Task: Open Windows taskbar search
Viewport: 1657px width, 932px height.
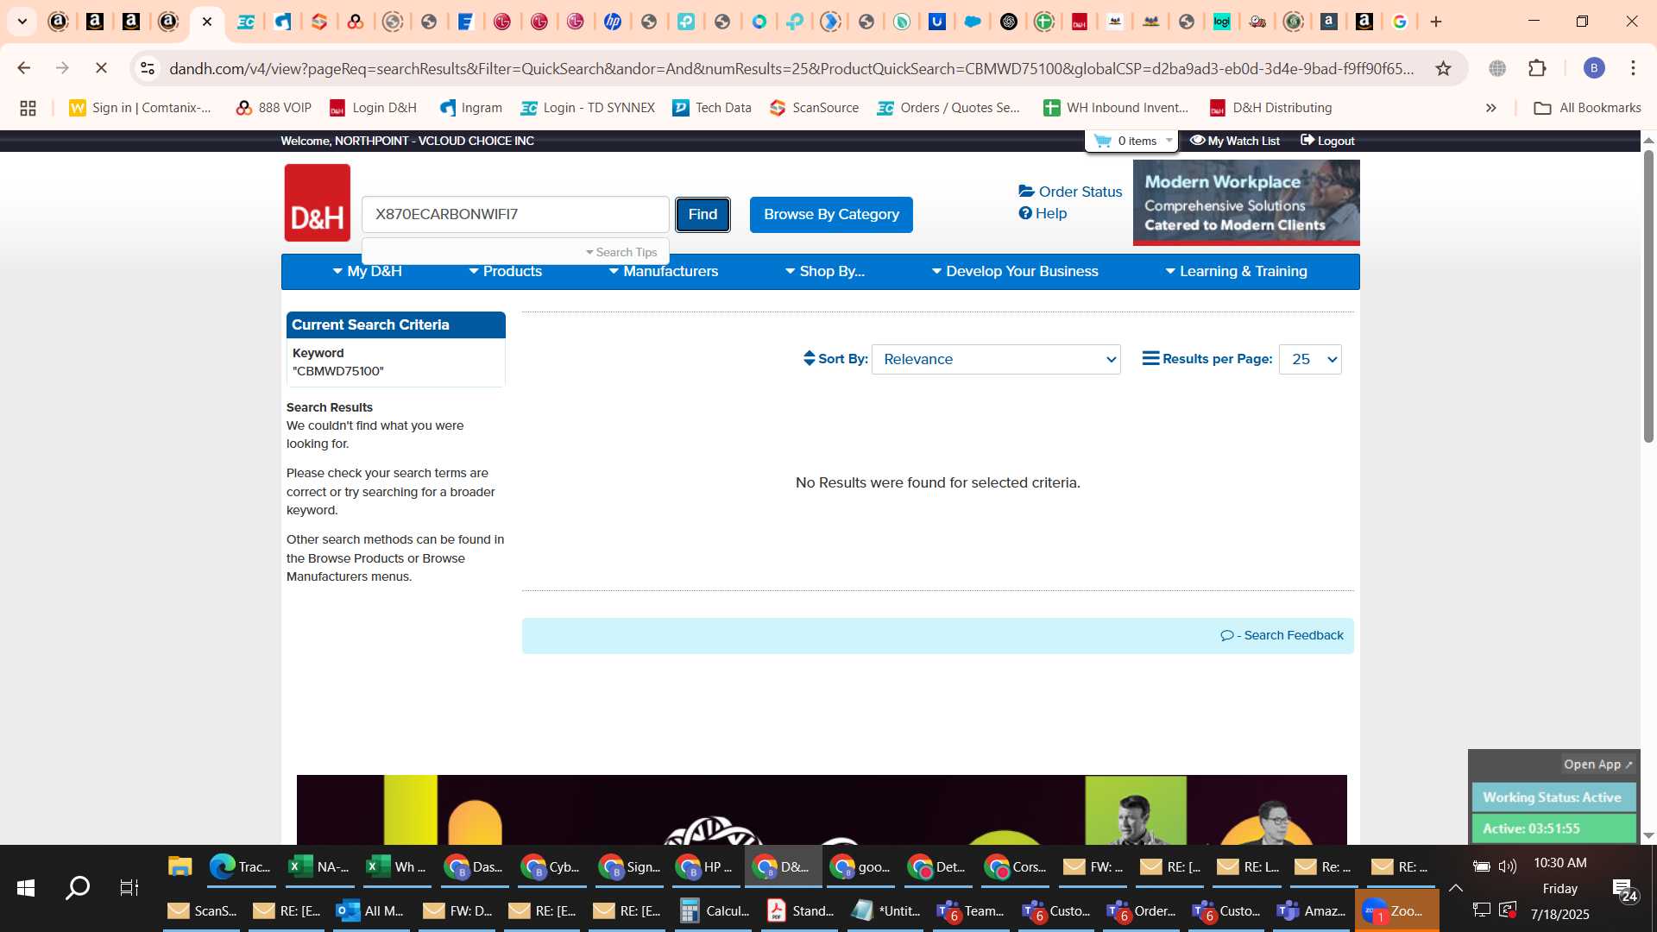Action: [78, 887]
